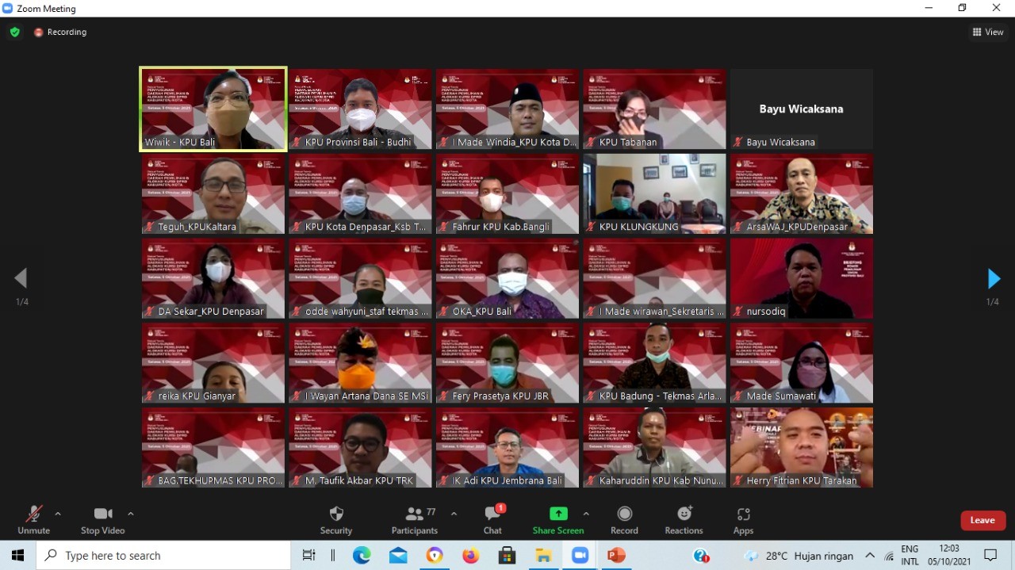This screenshot has width=1015, height=570.
Task: Start recording with the Record button
Action: (x=624, y=520)
